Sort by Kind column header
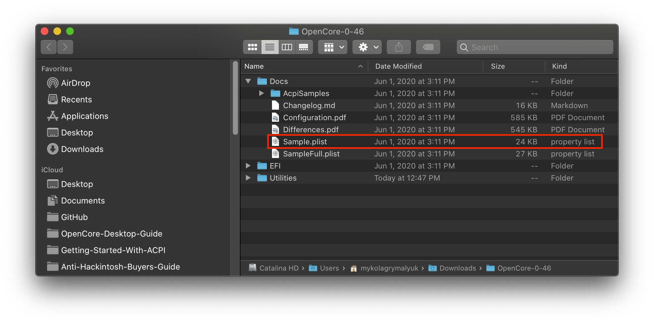654x323 pixels. coord(581,66)
